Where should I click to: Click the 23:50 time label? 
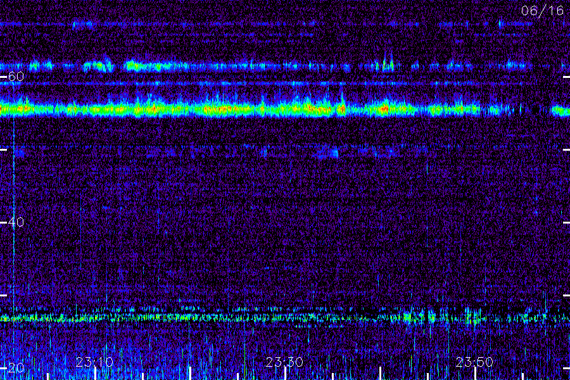[x=474, y=362]
